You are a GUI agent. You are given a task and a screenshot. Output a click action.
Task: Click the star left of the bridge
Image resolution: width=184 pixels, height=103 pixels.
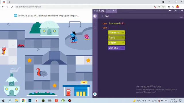coord(30,60)
